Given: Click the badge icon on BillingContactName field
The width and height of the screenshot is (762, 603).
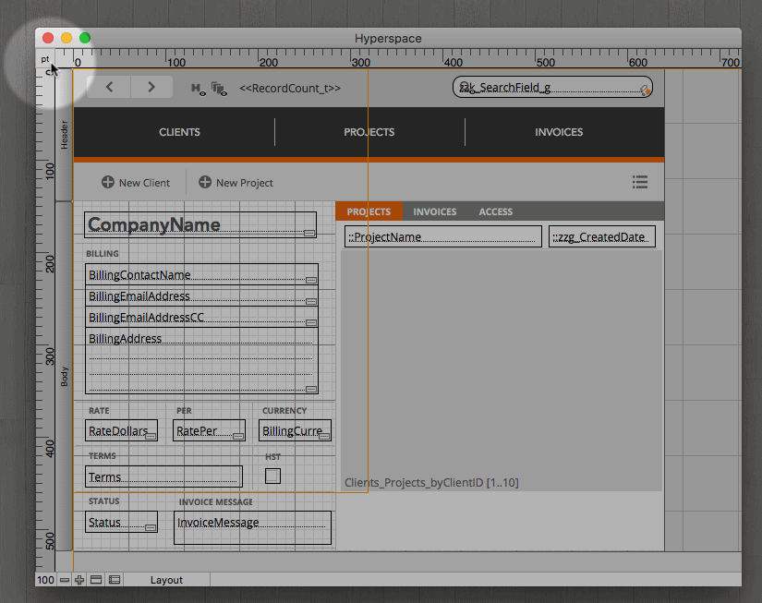Looking at the screenshot, I should point(311,281).
